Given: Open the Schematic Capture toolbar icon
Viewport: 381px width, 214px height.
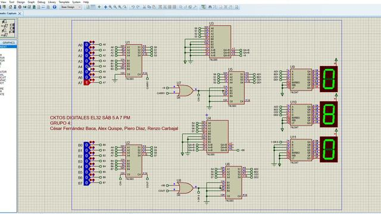Looking at the screenshot, I should (15, 7).
